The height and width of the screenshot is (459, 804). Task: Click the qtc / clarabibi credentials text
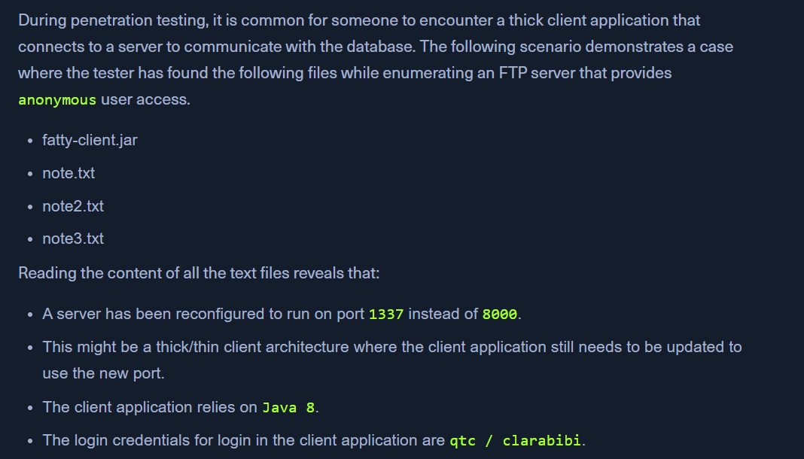516,440
